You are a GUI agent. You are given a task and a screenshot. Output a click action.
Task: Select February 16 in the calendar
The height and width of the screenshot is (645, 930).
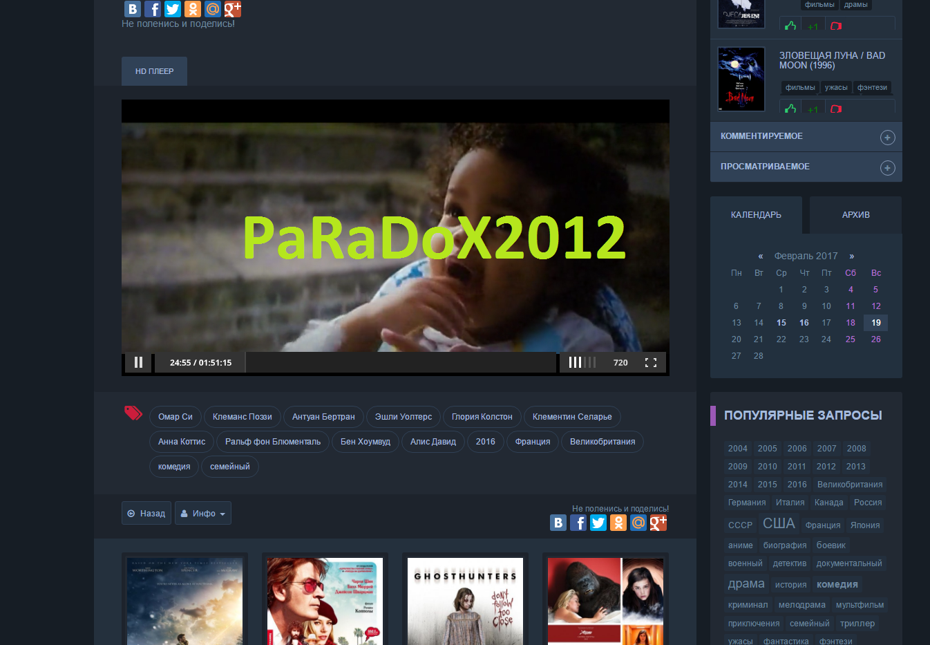[804, 323]
